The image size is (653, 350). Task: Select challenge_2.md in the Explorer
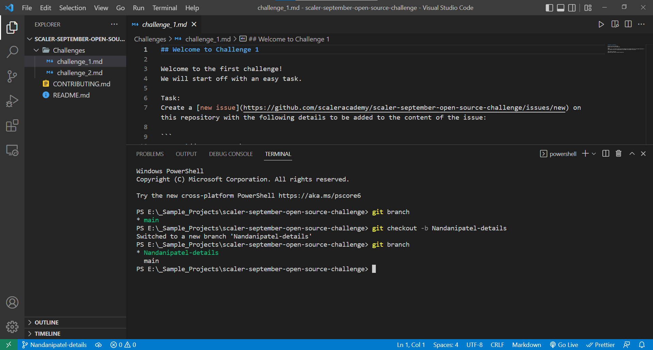pyautogui.click(x=80, y=72)
